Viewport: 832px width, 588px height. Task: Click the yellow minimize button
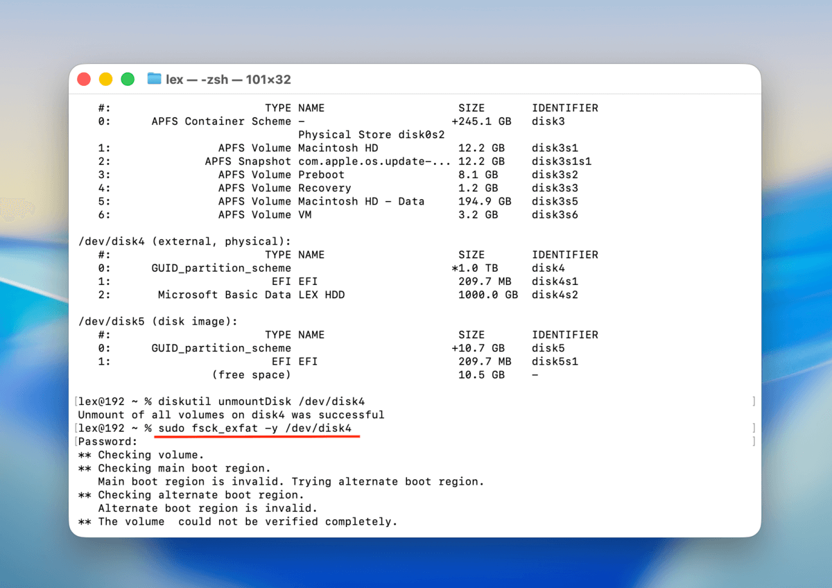(x=105, y=79)
